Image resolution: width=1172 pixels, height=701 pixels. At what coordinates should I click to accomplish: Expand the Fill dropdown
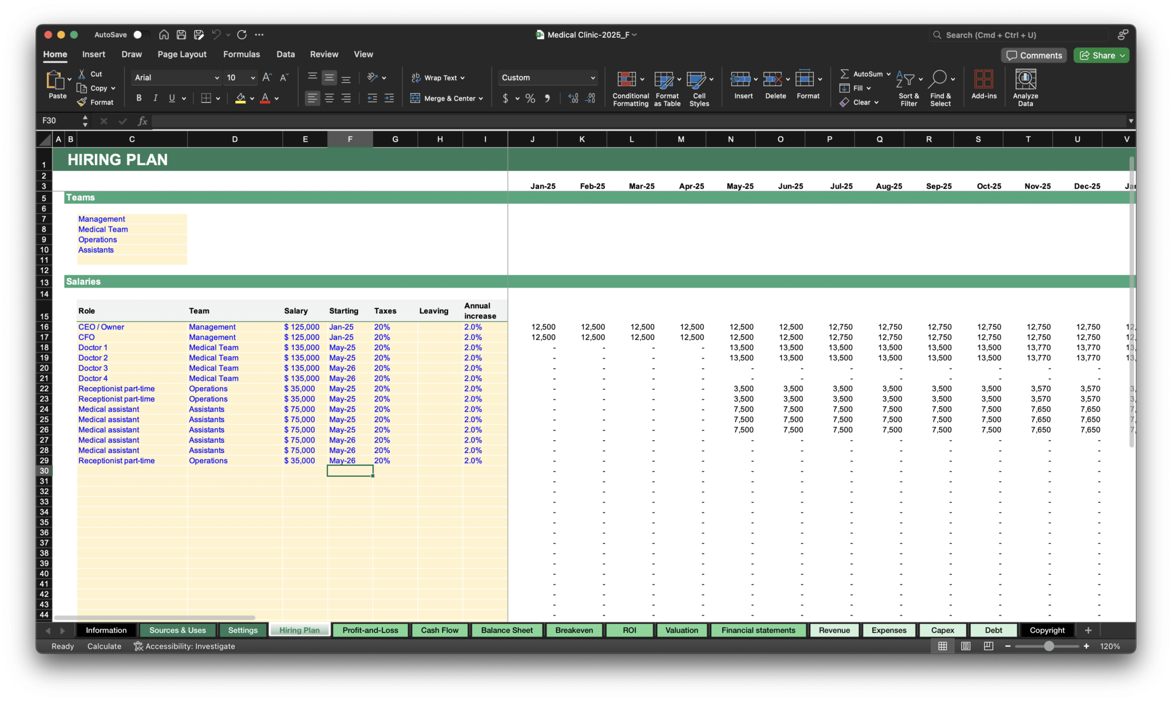tap(869, 88)
